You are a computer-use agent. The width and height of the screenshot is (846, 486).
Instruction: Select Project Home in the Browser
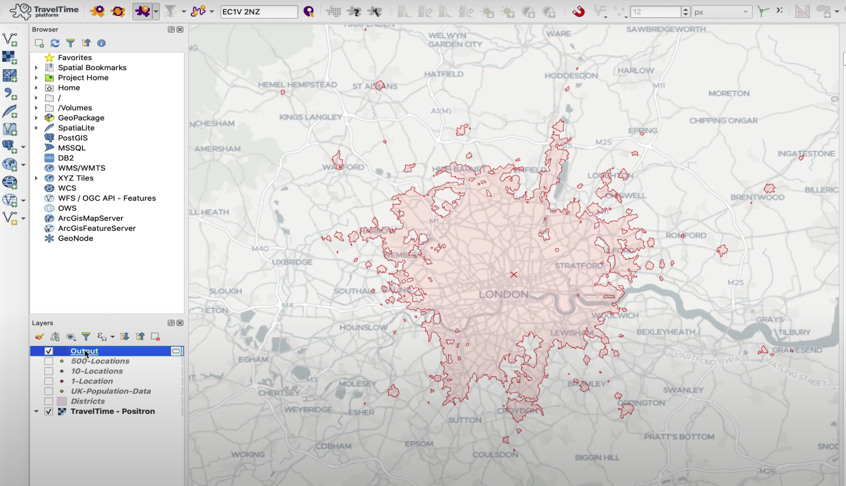pyautogui.click(x=83, y=78)
